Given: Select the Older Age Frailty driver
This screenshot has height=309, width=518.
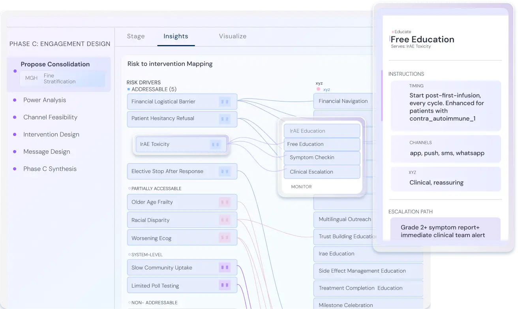Looking at the screenshot, I should point(182,202).
